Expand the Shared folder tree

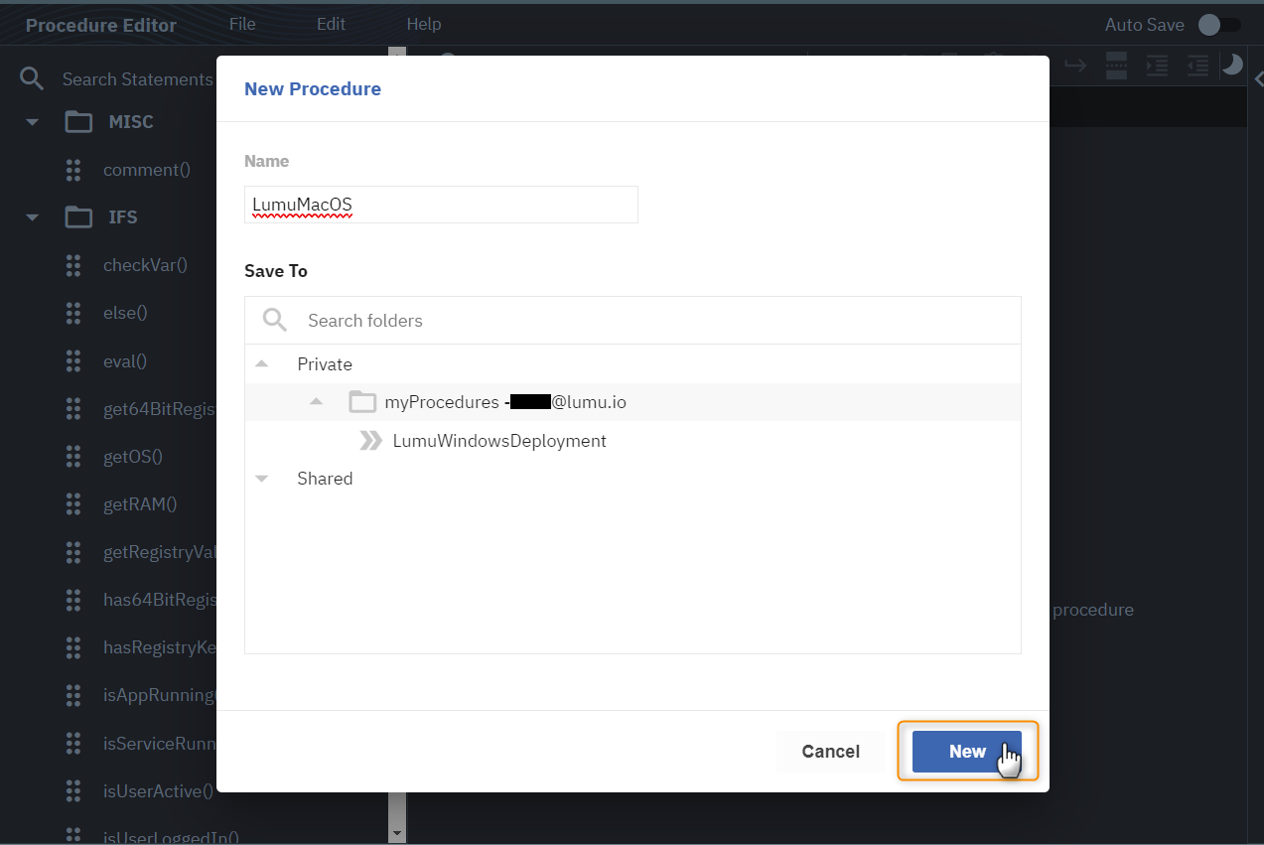click(262, 479)
